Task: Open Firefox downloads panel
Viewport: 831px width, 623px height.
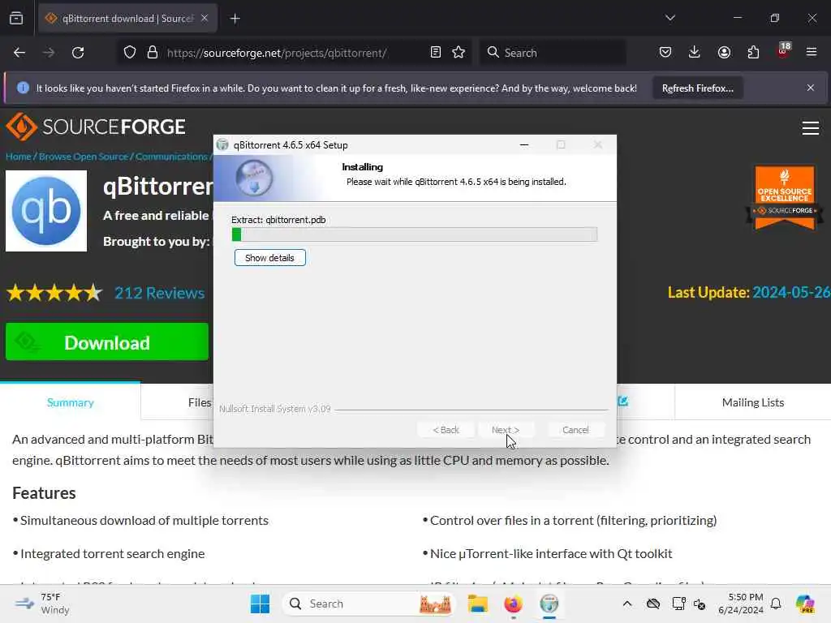Action: pyautogui.click(x=695, y=53)
